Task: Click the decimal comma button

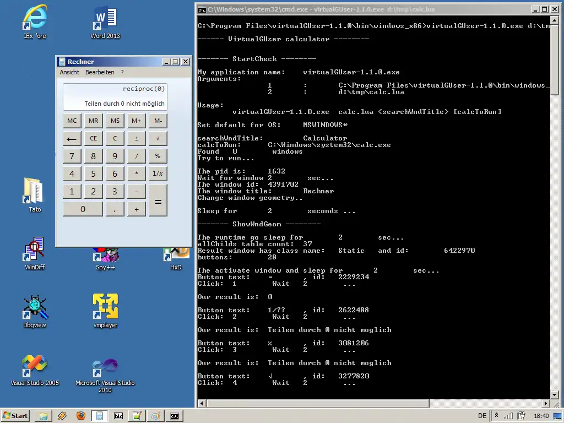Action: pyautogui.click(x=115, y=209)
